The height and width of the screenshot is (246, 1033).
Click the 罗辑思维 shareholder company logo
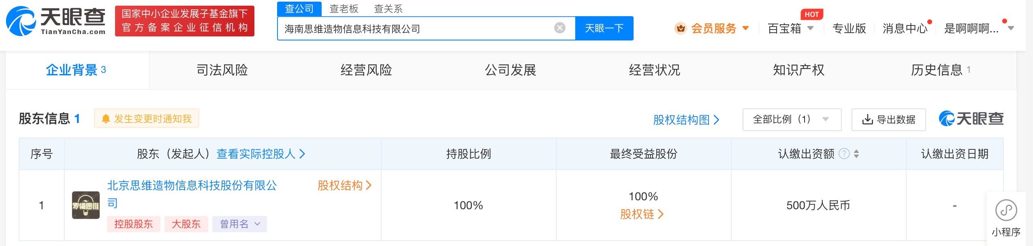coord(86,205)
